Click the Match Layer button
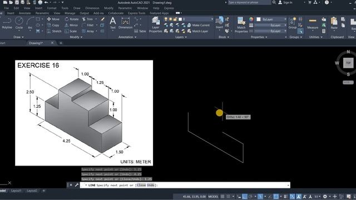 click(197, 31)
